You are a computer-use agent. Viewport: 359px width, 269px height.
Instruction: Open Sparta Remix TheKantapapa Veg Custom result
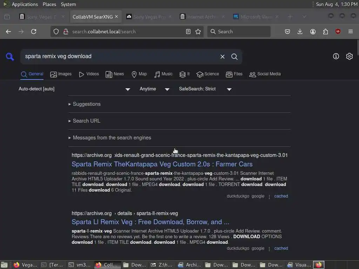(x=162, y=164)
